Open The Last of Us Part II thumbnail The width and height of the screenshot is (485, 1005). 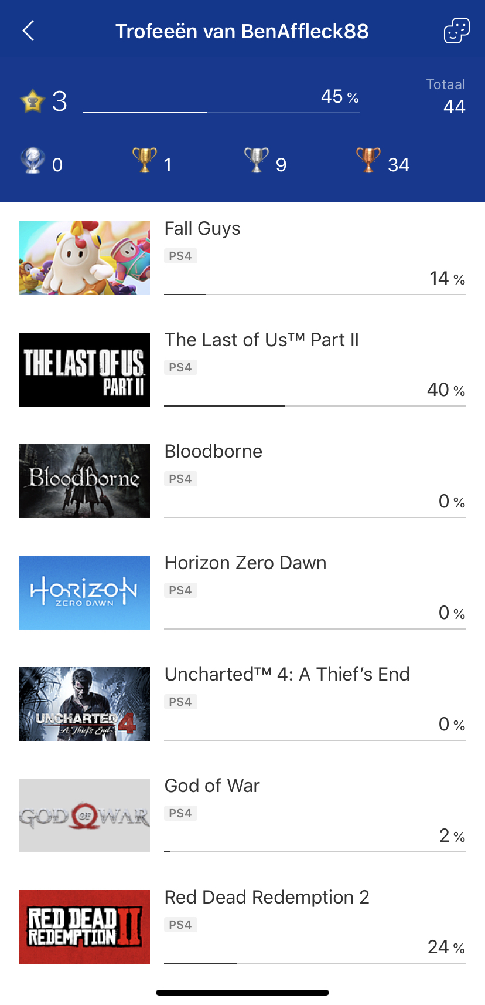[84, 370]
